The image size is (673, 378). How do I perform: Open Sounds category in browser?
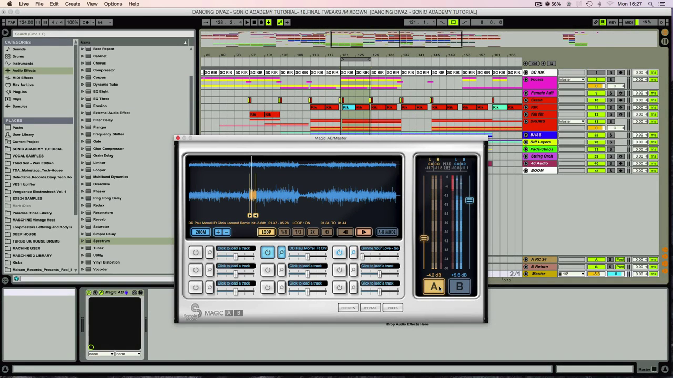(x=19, y=49)
